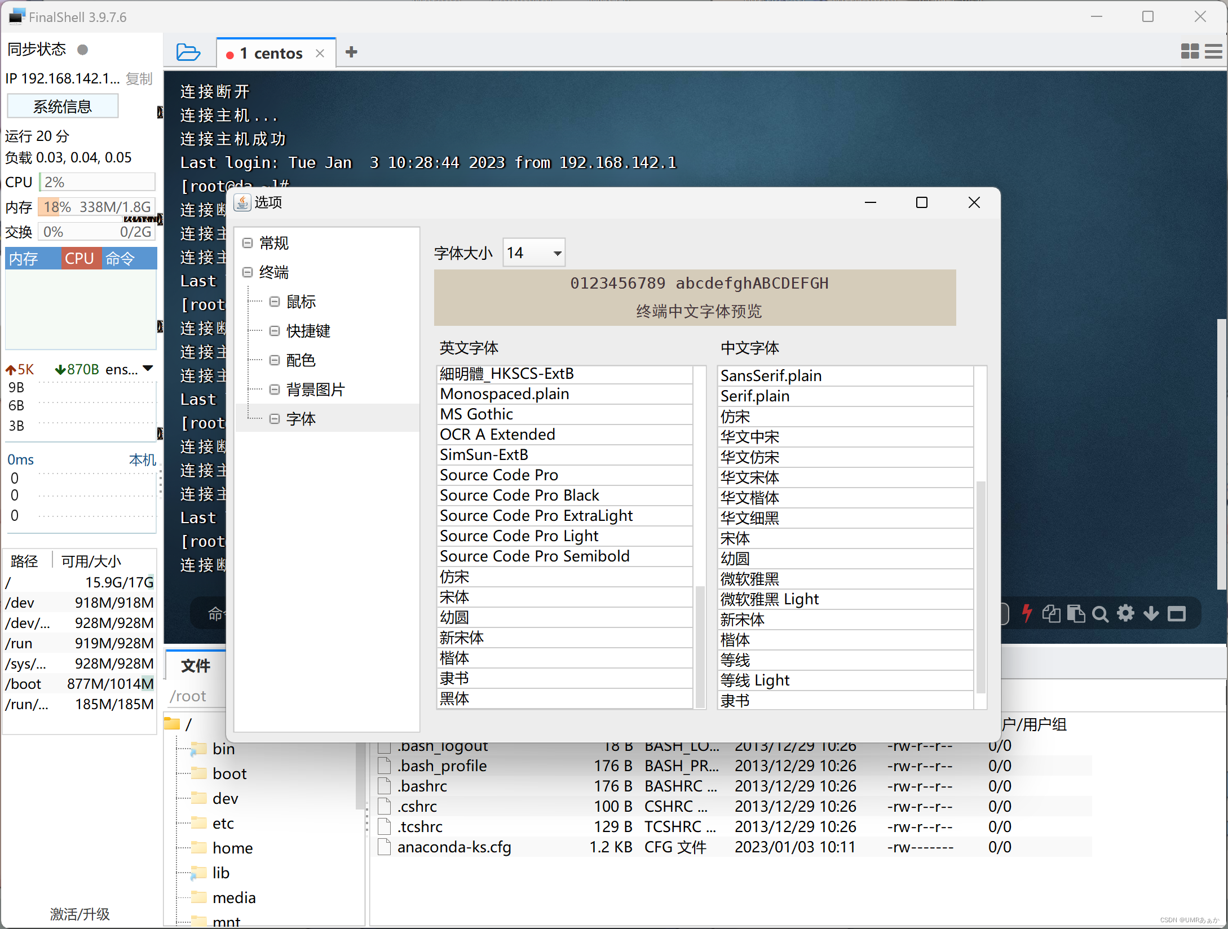Click the paste icon in the floating toolbar
Viewport: 1228px width, 929px height.
(1077, 613)
